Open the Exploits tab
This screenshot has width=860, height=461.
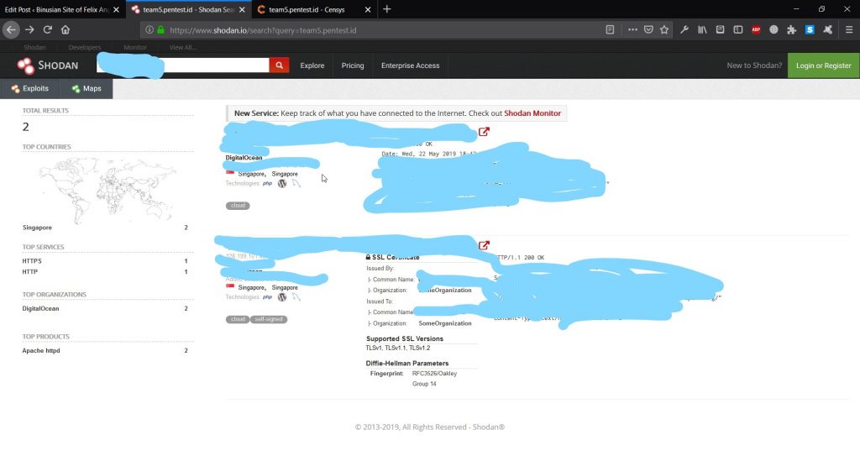(29, 88)
